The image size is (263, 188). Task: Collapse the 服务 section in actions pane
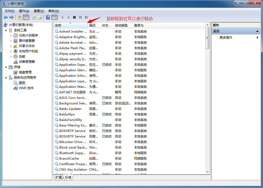(257, 31)
